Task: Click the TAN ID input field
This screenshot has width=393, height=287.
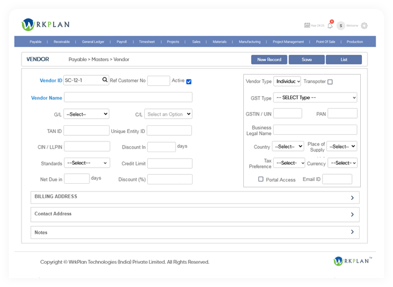Action: pos(86,131)
